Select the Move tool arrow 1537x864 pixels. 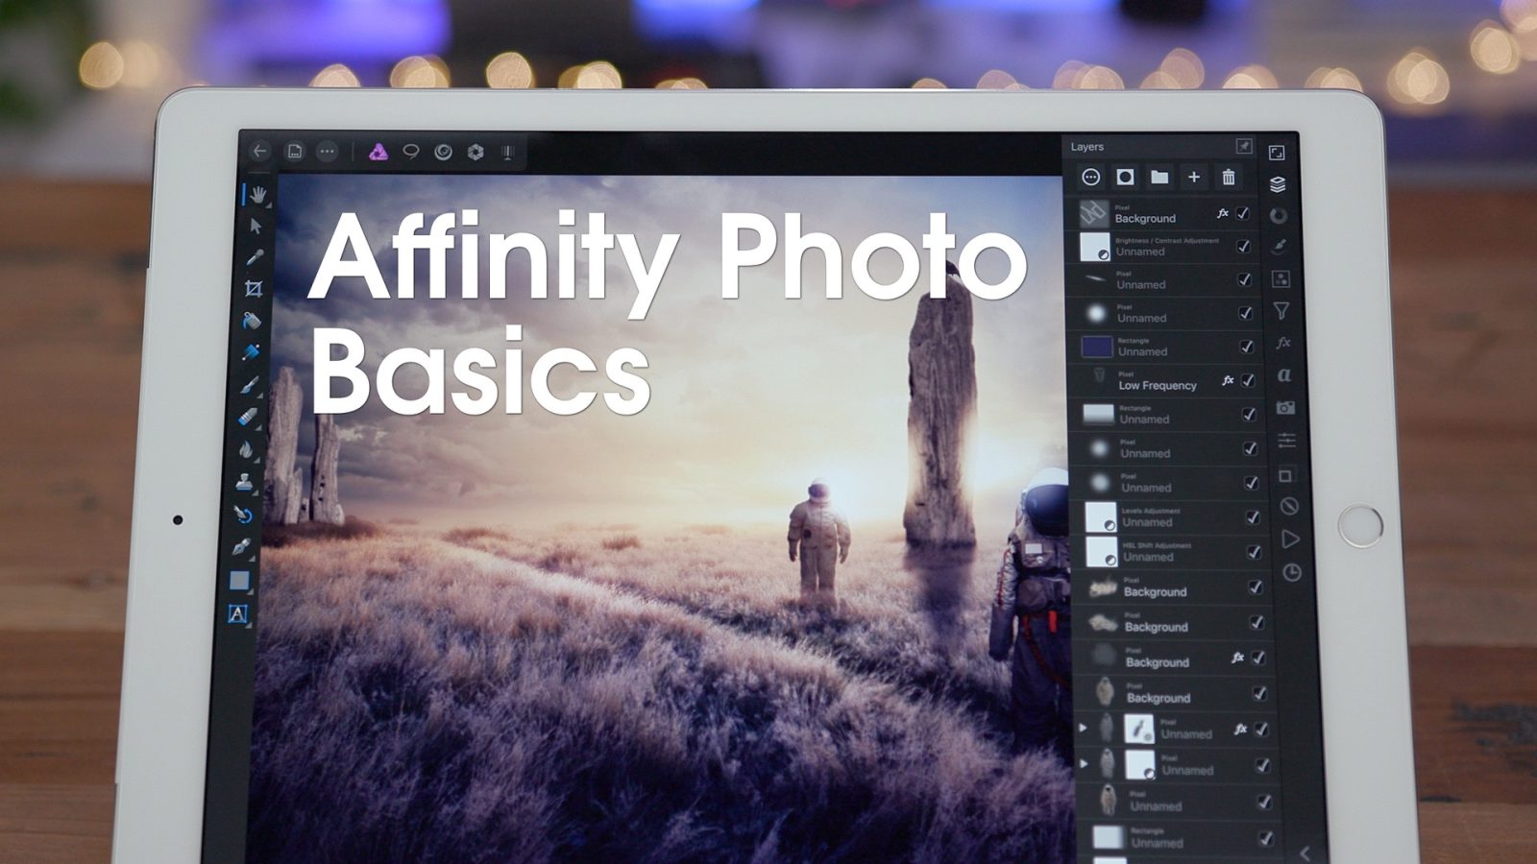pyautogui.click(x=256, y=227)
